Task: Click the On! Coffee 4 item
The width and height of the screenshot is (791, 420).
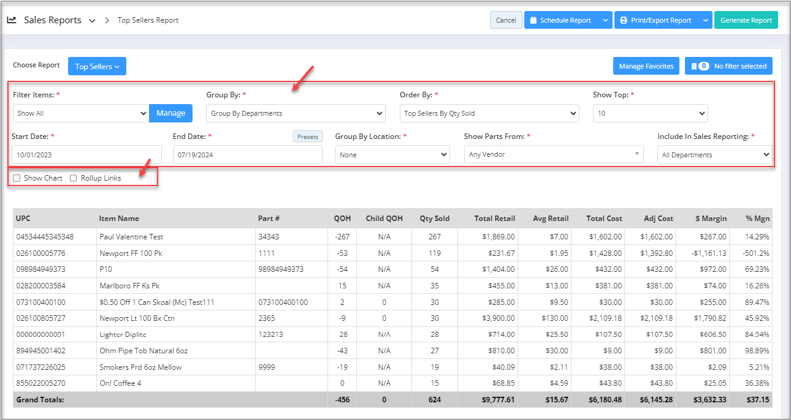Action: click(x=120, y=384)
